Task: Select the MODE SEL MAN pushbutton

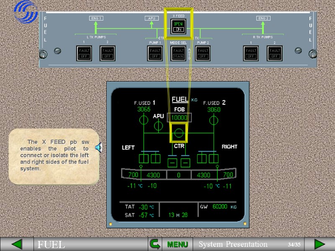Action: (x=178, y=53)
